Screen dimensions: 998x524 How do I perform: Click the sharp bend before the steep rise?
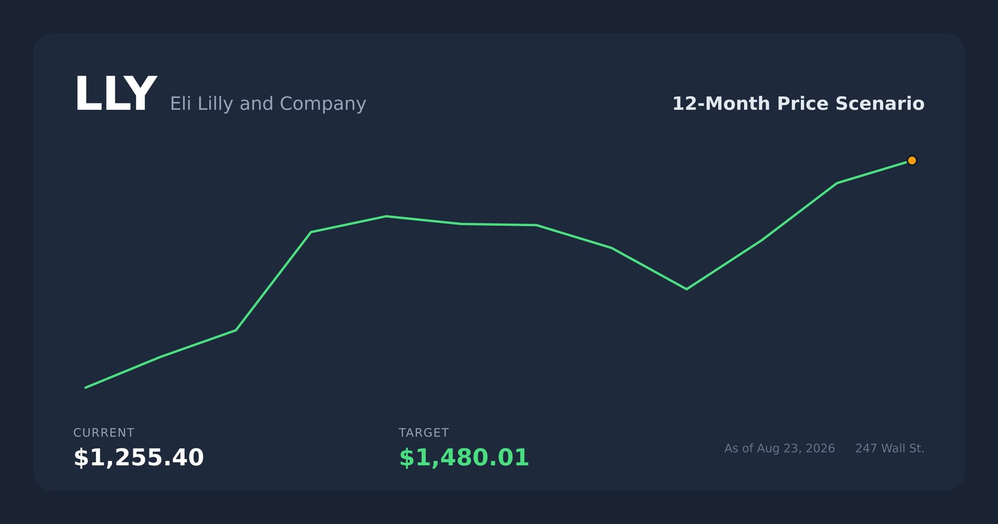236,330
